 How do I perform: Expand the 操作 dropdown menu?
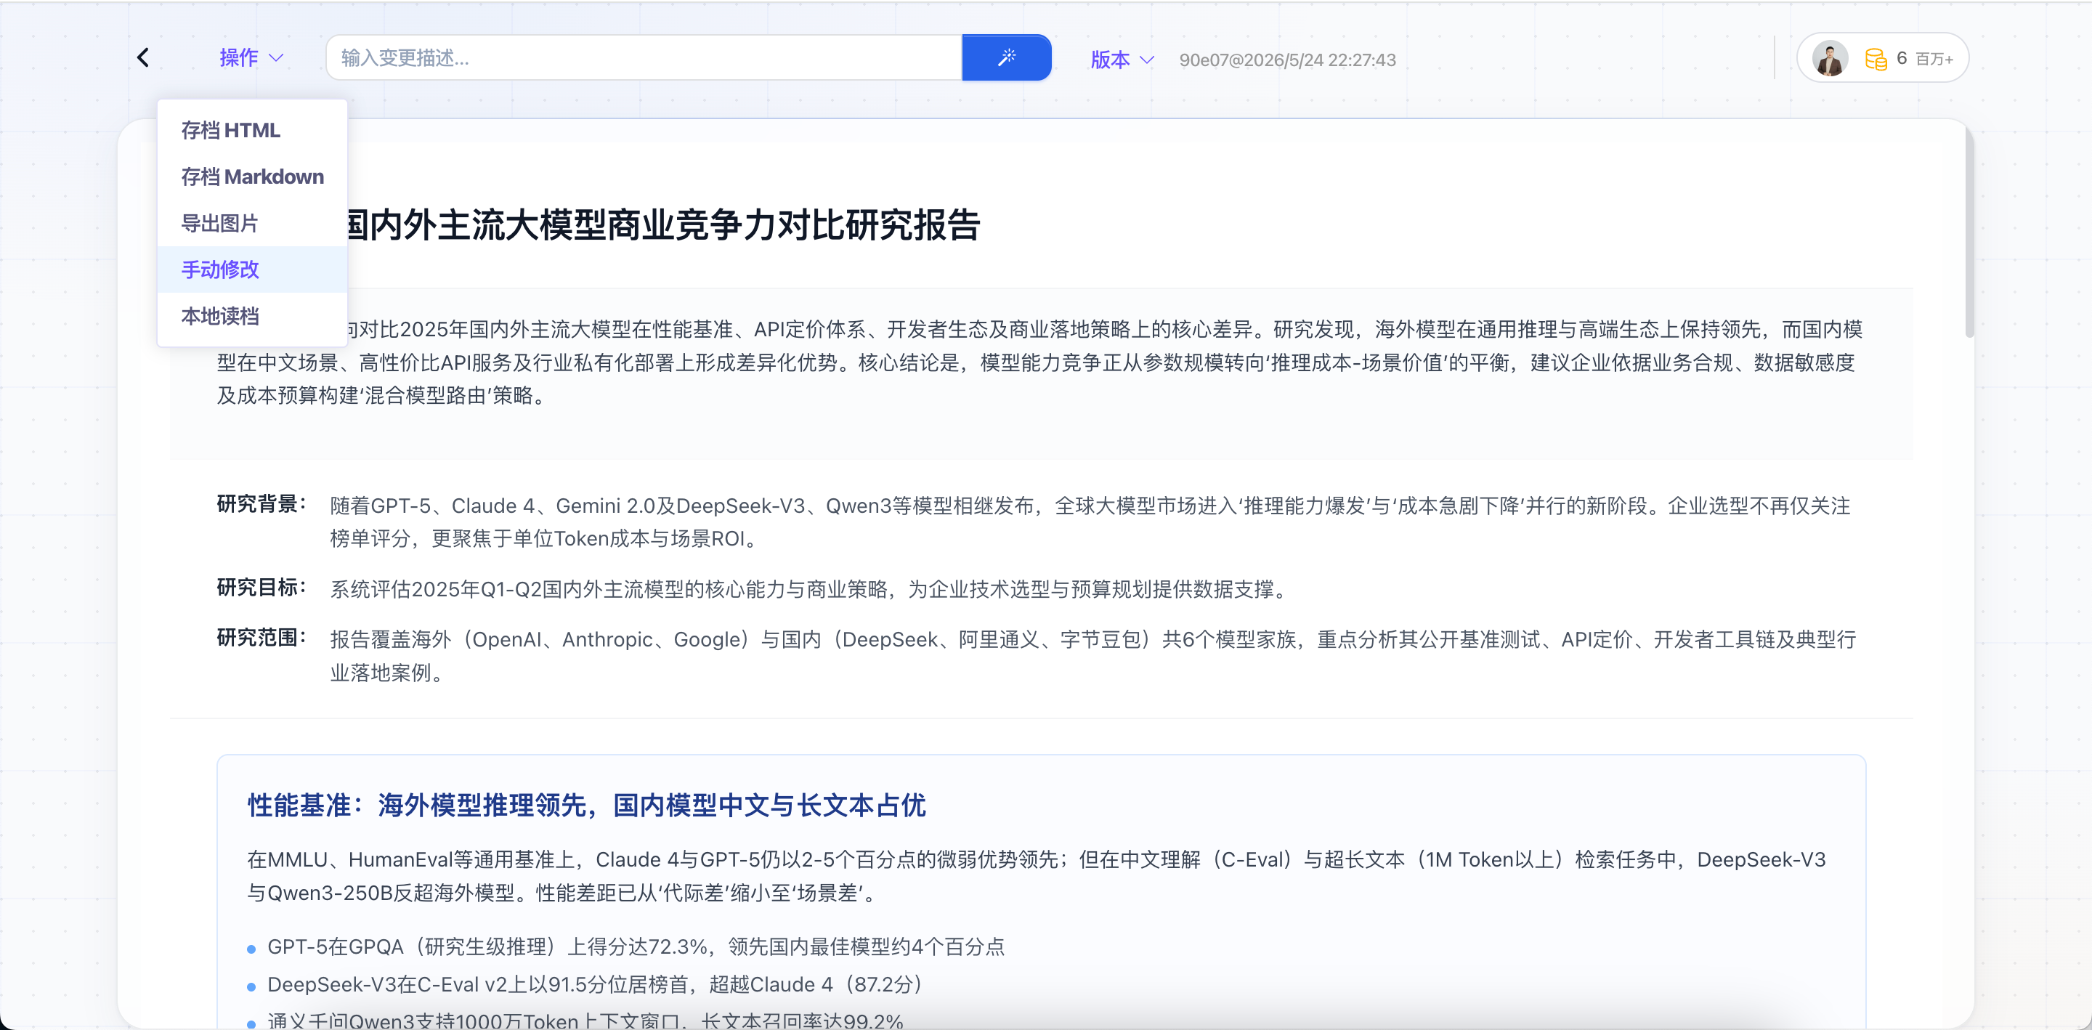(x=251, y=57)
